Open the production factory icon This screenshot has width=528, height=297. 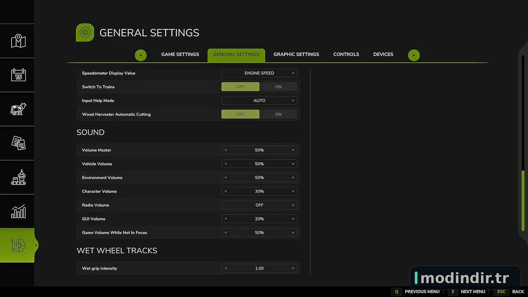pyautogui.click(x=18, y=177)
